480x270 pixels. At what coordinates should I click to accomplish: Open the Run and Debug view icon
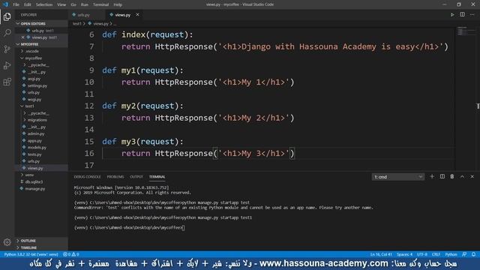click(x=7, y=65)
